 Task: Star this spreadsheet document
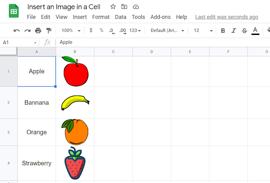[x=113, y=7]
